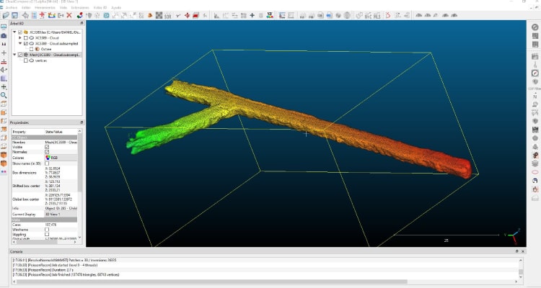Click the SOR filter icon

point(167,16)
